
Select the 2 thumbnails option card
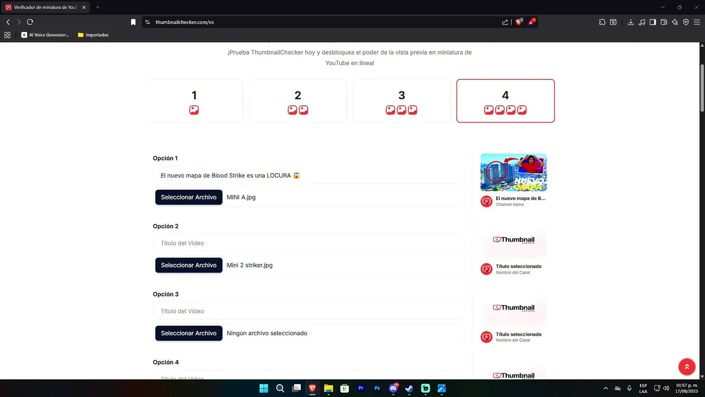pyautogui.click(x=298, y=101)
